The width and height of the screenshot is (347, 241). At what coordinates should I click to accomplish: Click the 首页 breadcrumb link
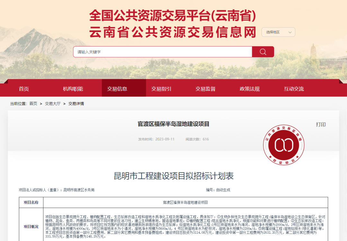pyautogui.click(x=33, y=104)
